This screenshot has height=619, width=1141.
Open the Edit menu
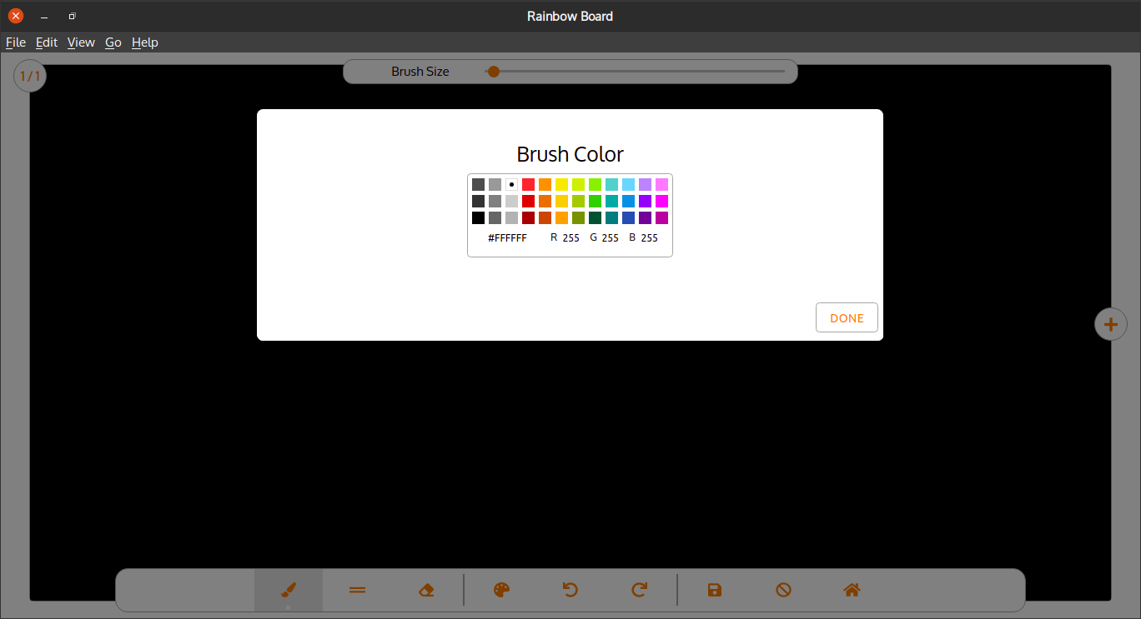(x=47, y=42)
